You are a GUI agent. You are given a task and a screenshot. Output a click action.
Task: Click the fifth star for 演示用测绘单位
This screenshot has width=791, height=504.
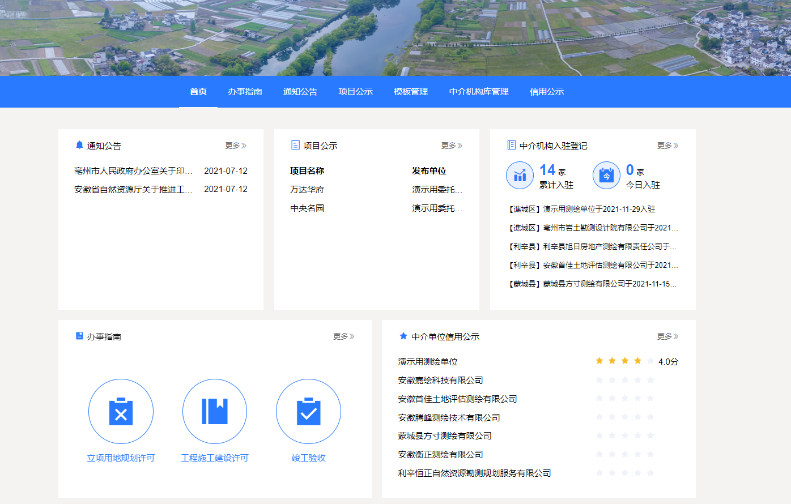tap(650, 360)
